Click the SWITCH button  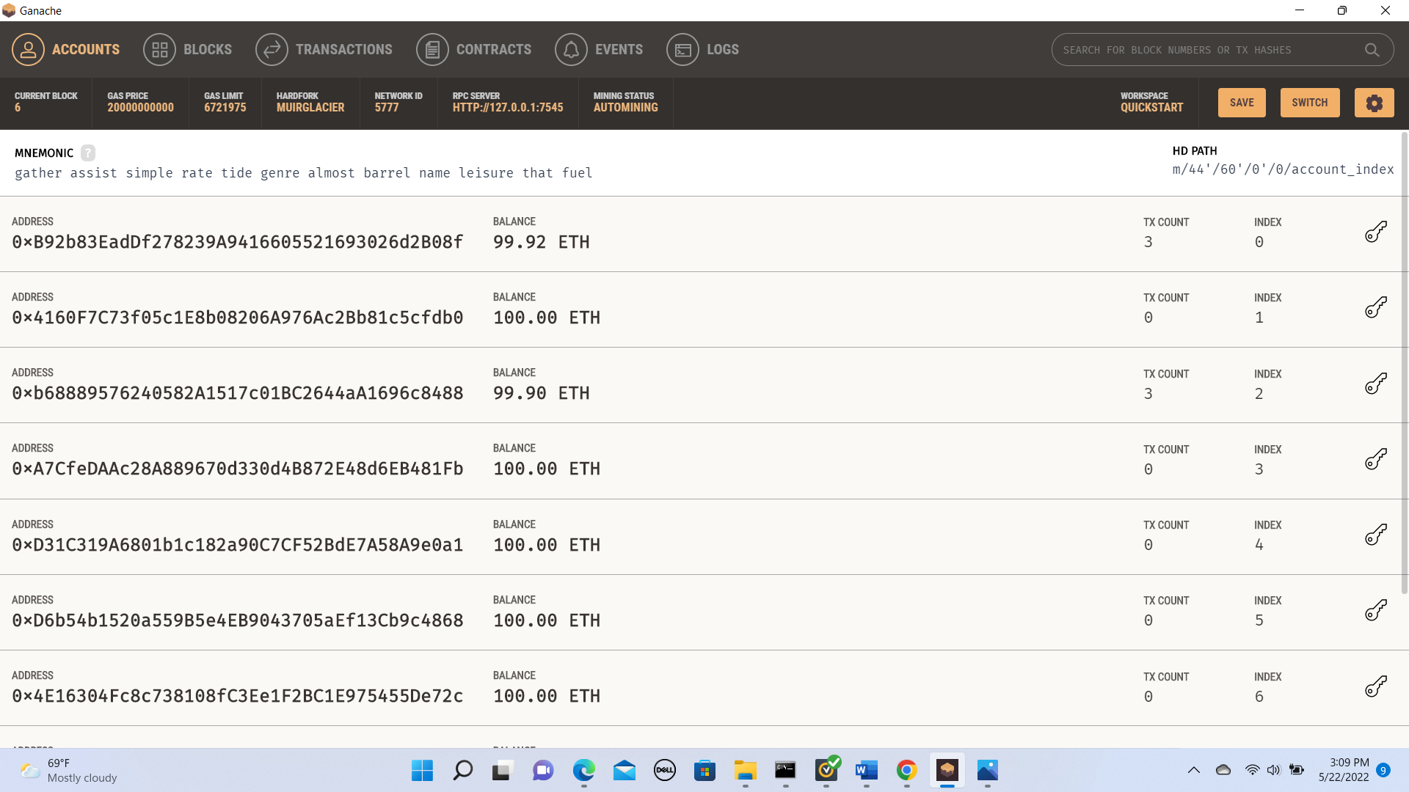(x=1309, y=103)
